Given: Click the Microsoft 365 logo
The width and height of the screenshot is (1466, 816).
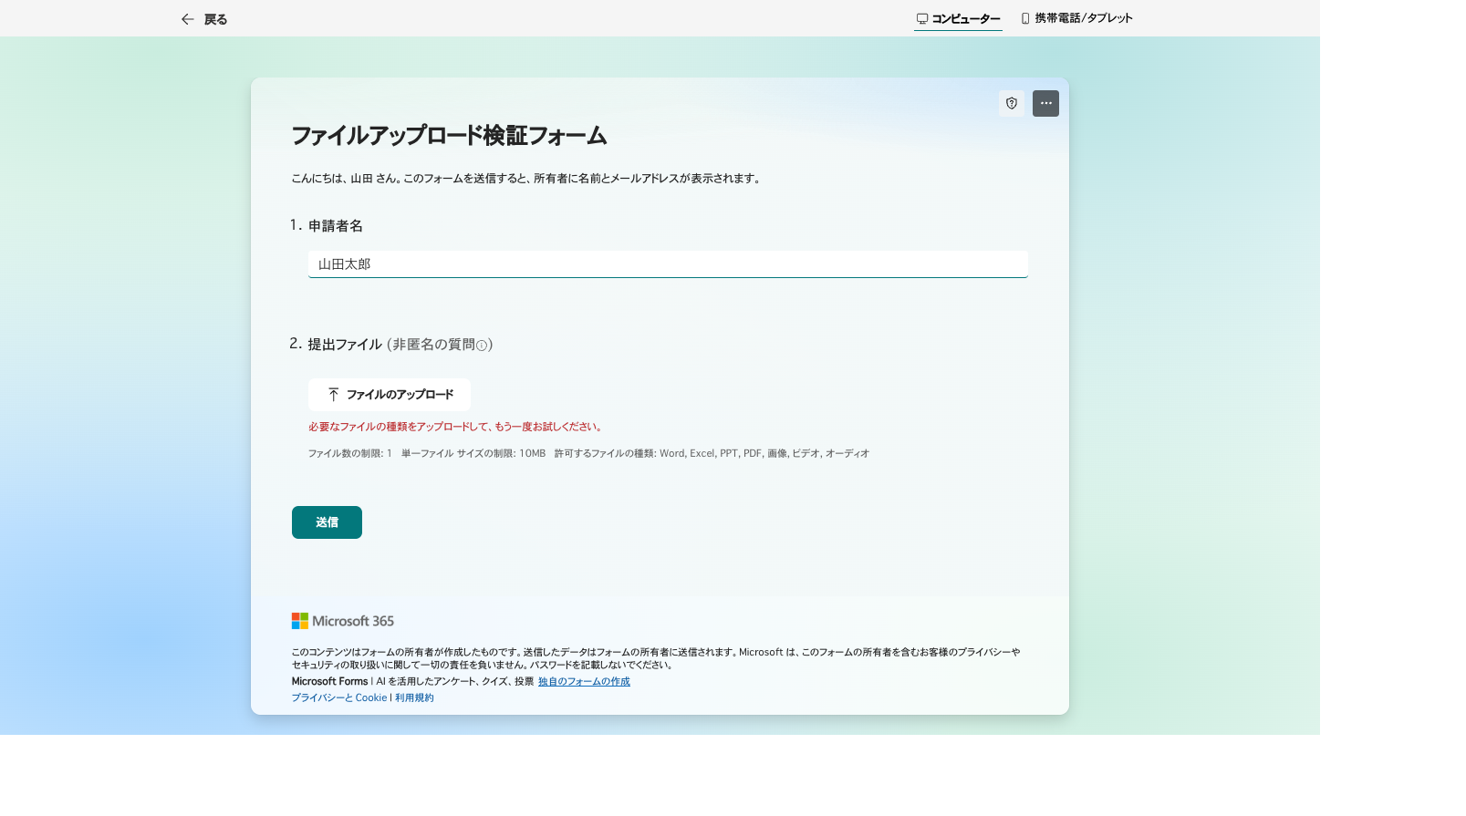Looking at the screenshot, I should 343,621.
